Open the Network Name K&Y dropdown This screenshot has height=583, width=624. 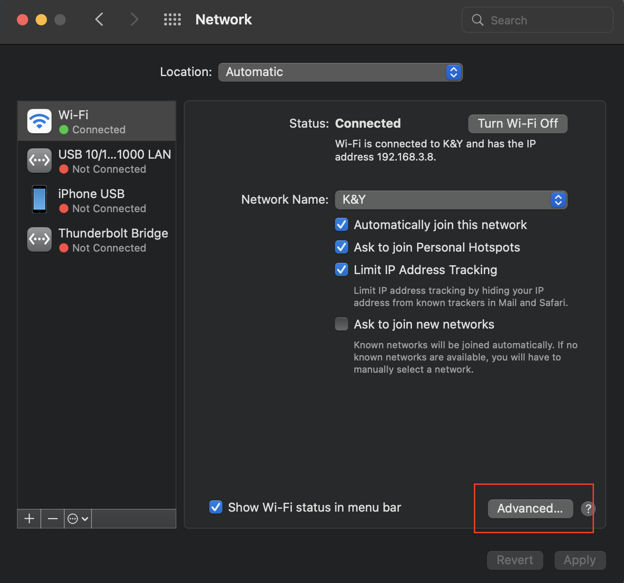(451, 200)
